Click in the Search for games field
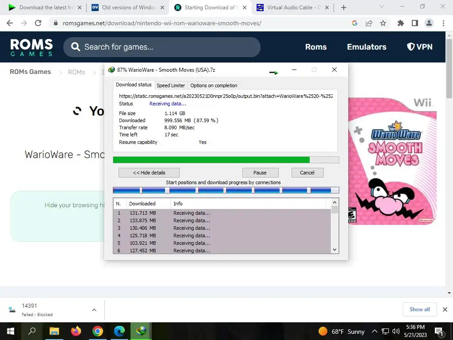Viewport: 453px width, 340px height. [x=162, y=47]
